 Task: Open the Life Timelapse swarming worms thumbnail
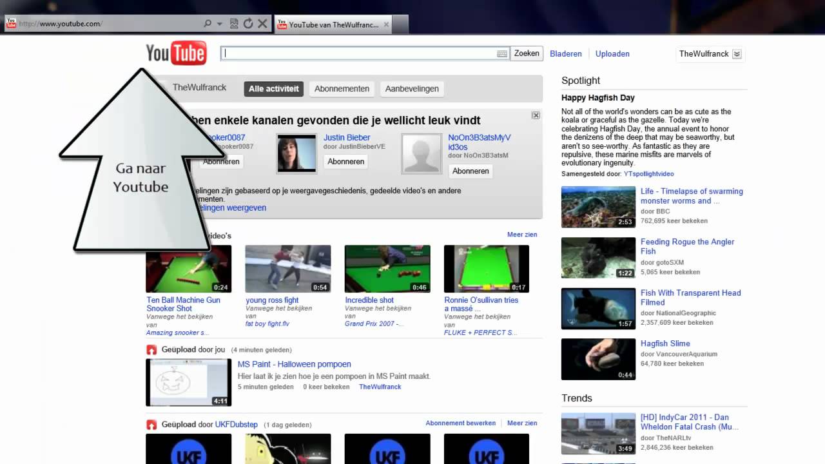click(x=598, y=207)
